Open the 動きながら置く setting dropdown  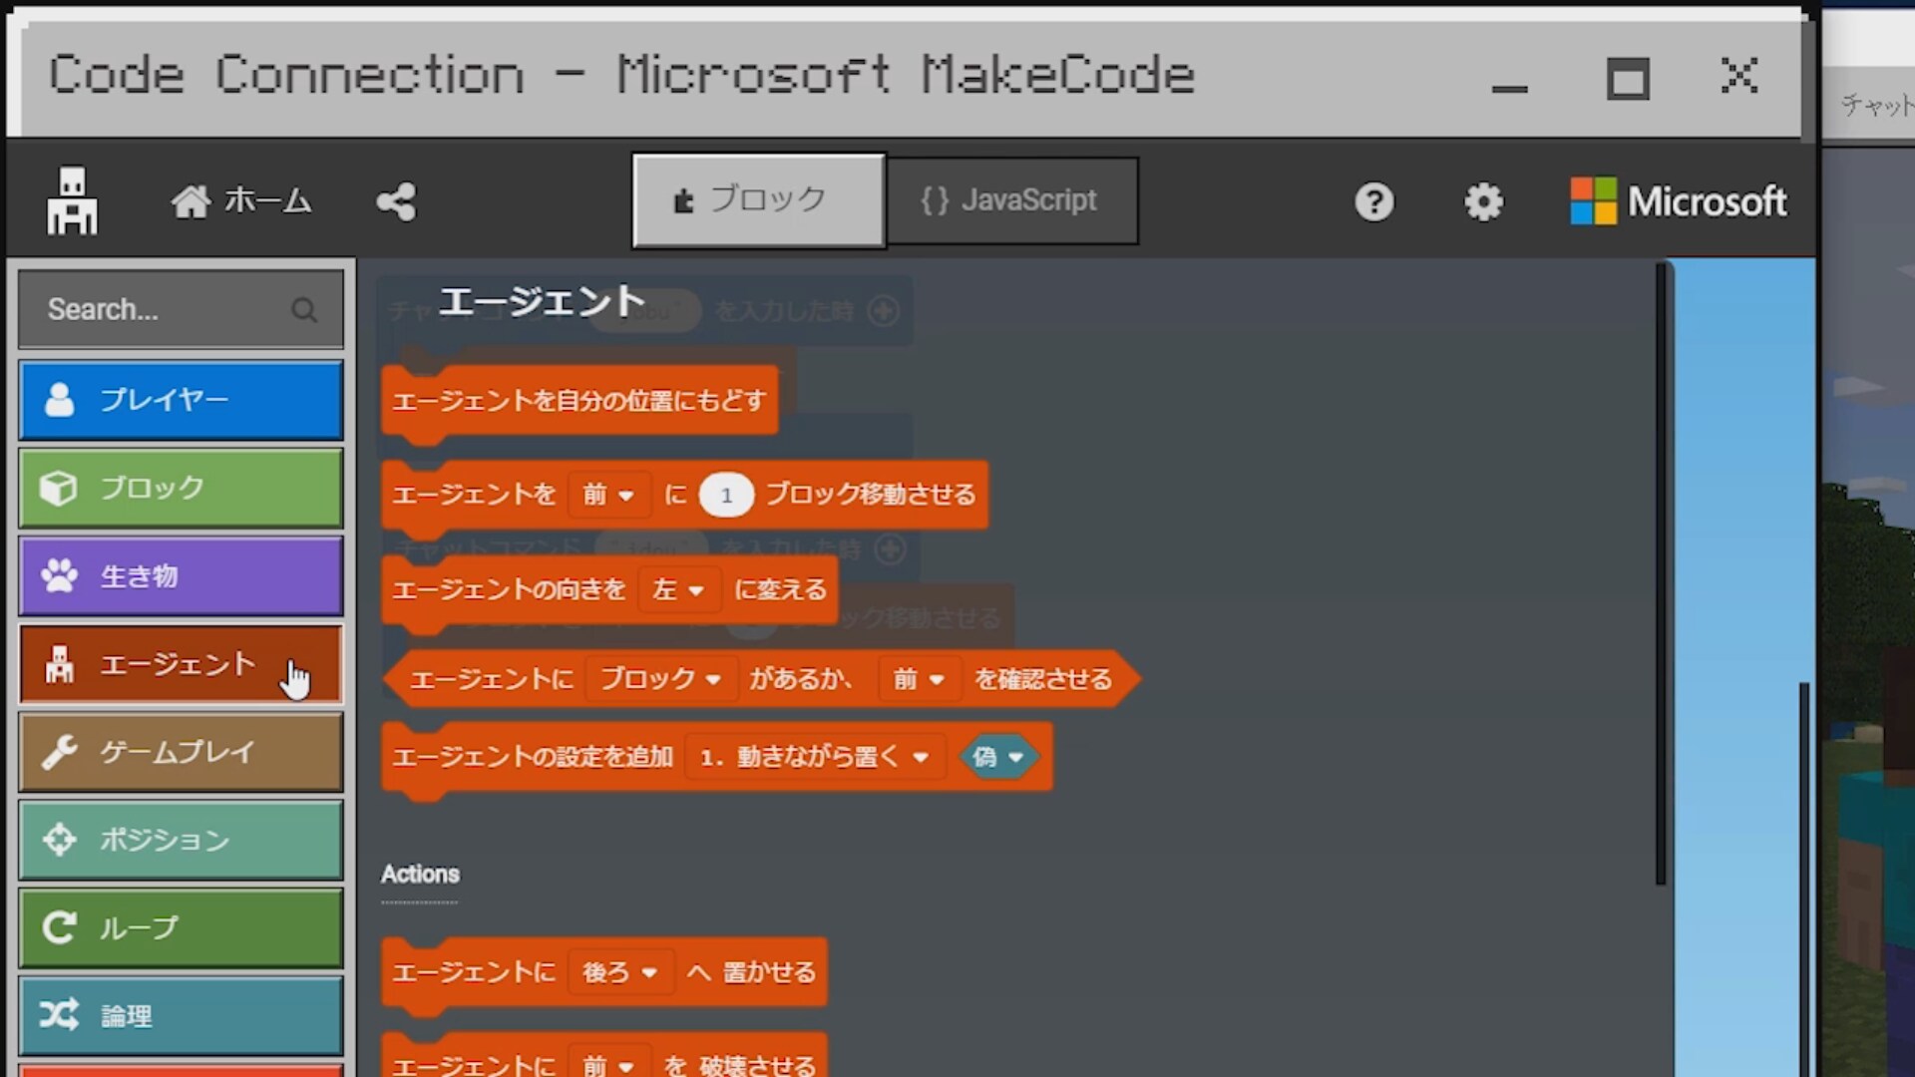[815, 757]
